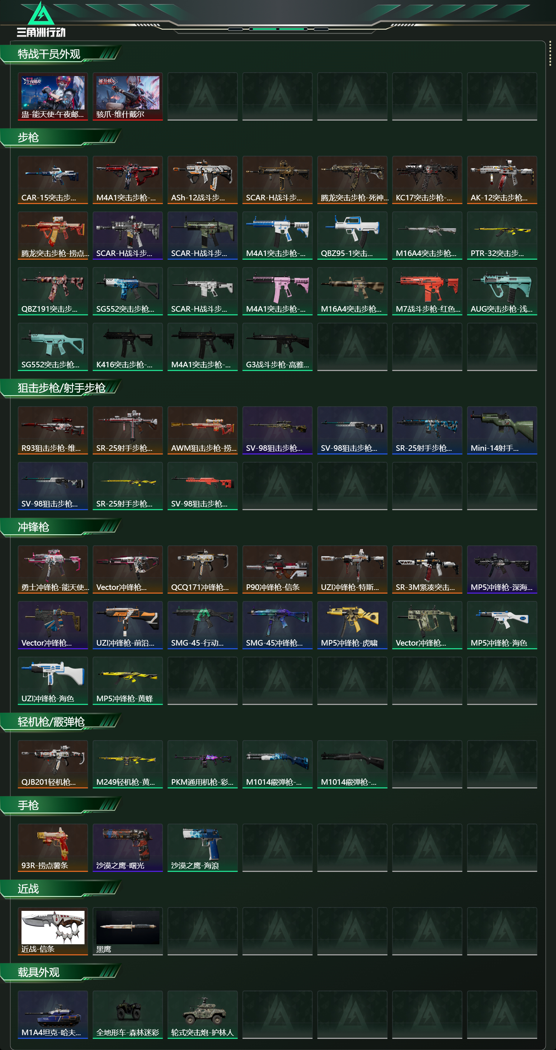Choose the 沙漠之鹰-曙光 pistol skin
Viewport: 556px width, 1050px height.
[128, 848]
